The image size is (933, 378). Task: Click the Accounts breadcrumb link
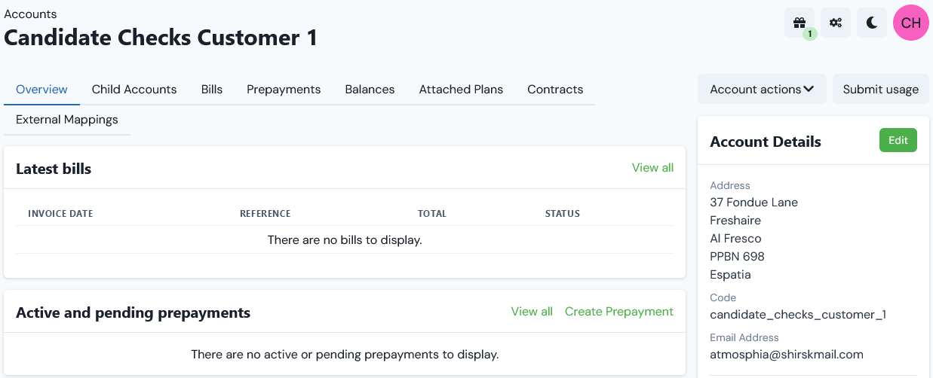30,14
